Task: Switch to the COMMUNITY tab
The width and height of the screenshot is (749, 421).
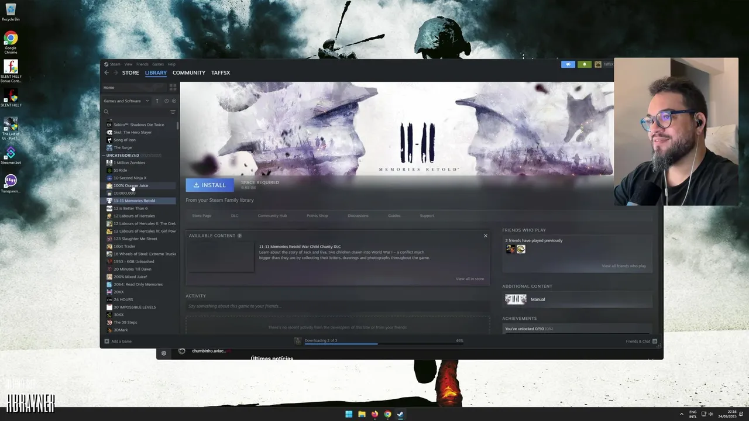Action: click(189, 73)
